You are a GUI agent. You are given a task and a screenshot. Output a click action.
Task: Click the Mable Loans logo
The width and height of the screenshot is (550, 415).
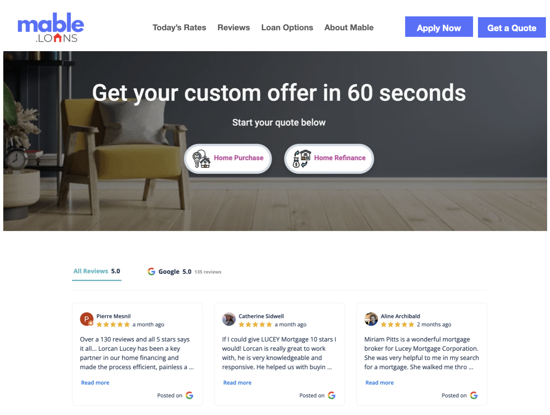point(51,27)
